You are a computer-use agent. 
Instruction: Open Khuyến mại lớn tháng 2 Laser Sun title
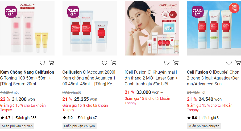(x=151, y=78)
